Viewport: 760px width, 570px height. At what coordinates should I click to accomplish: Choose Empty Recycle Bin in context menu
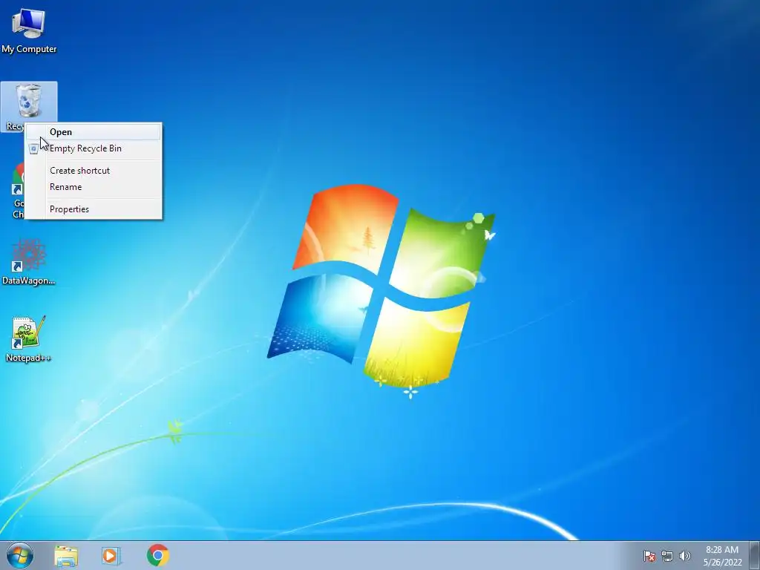tap(93, 148)
